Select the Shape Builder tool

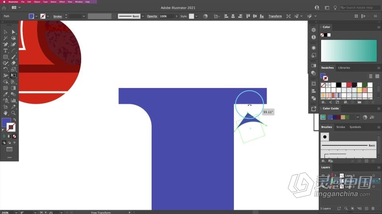pyautogui.click(x=5, y=82)
